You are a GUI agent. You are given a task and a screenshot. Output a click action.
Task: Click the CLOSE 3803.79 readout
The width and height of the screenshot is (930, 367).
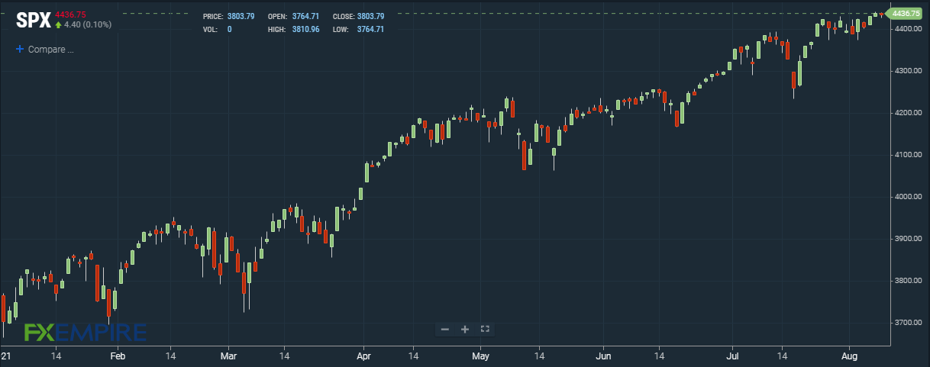(x=359, y=16)
